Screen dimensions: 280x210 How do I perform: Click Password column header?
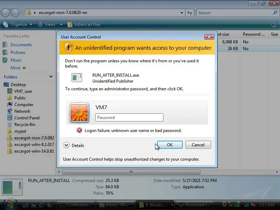(253, 34)
